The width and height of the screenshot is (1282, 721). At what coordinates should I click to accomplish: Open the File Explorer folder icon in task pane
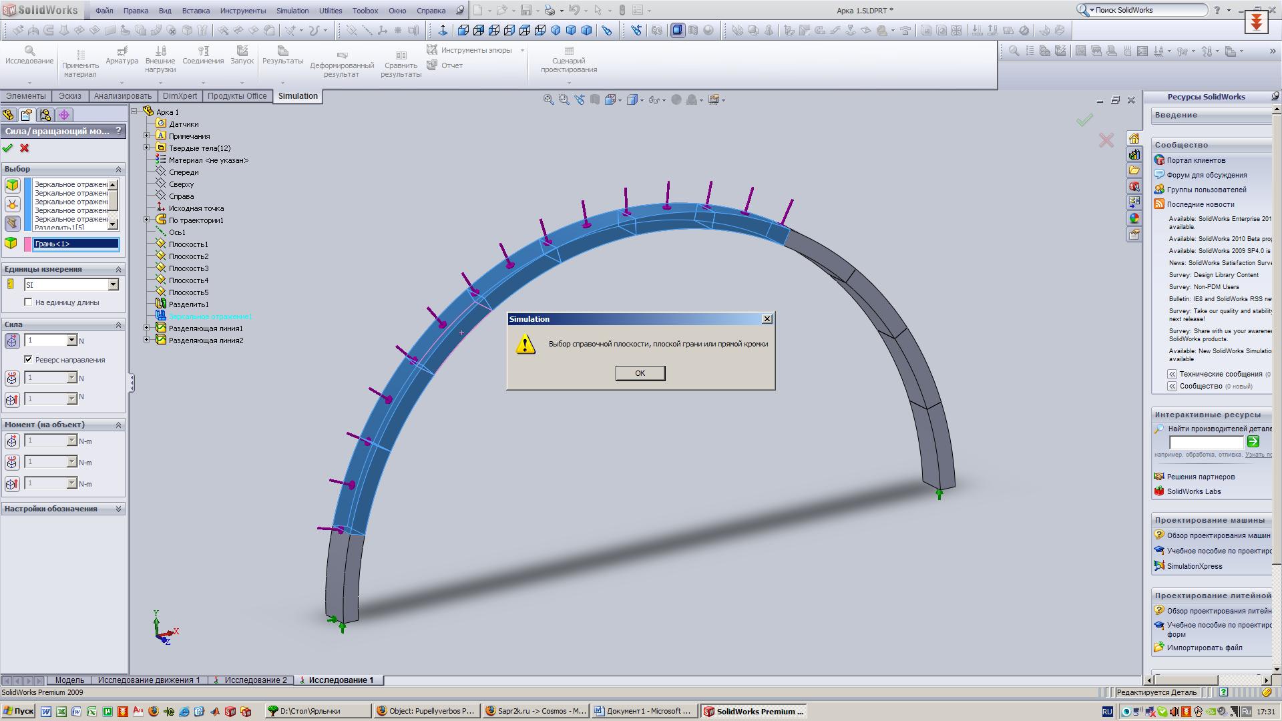(1134, 170)
